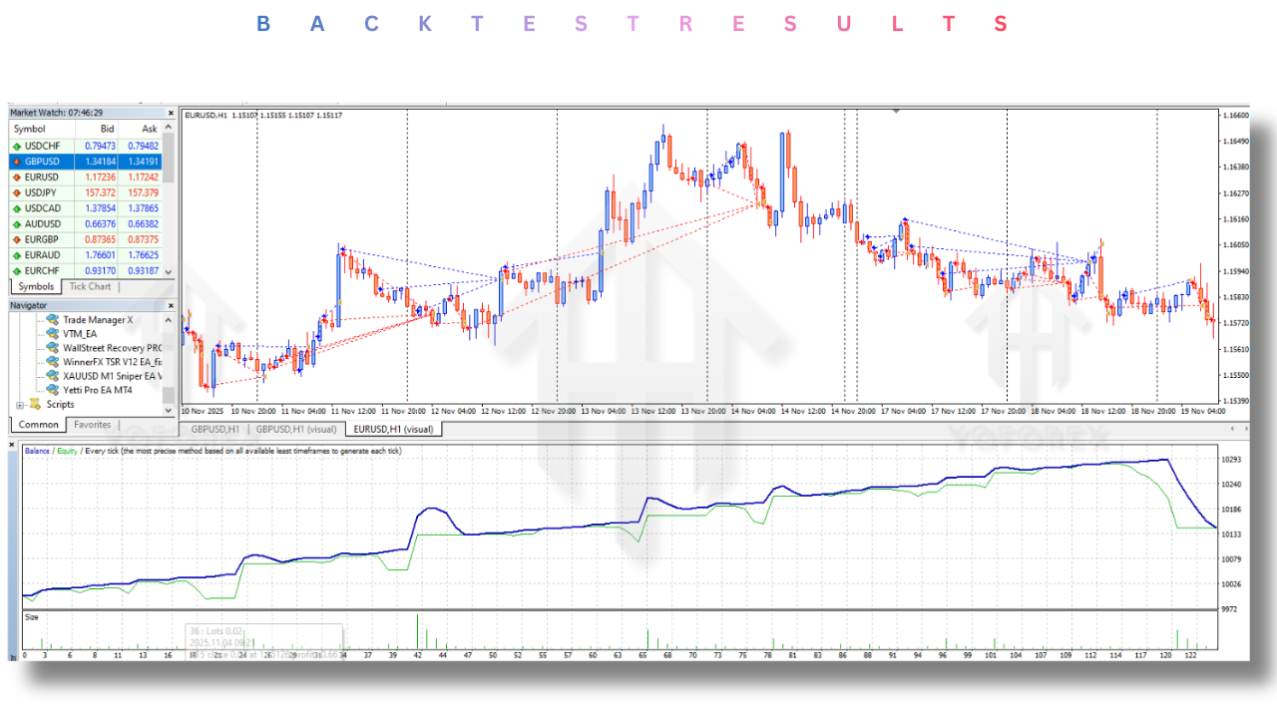Click the Bid column header
The height and width of the screenshot is (718, 1277).
tap(108, 129)
